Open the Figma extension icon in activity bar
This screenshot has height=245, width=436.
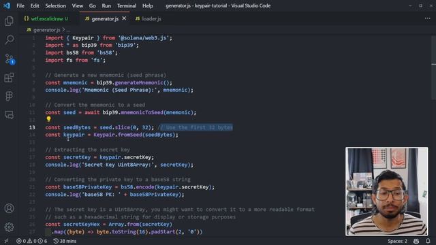click(9, 96)
